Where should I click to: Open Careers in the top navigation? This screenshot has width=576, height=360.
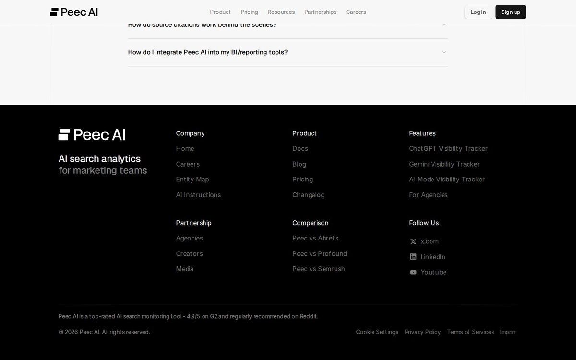tap(356, 12)
